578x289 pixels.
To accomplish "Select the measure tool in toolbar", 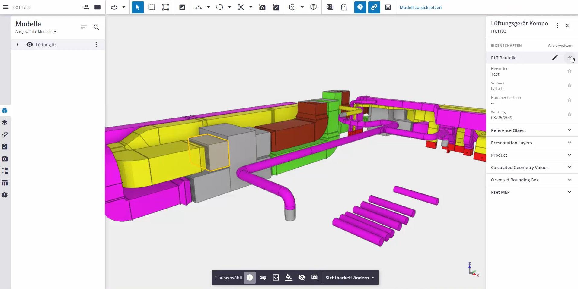I will tap(198, 7).
